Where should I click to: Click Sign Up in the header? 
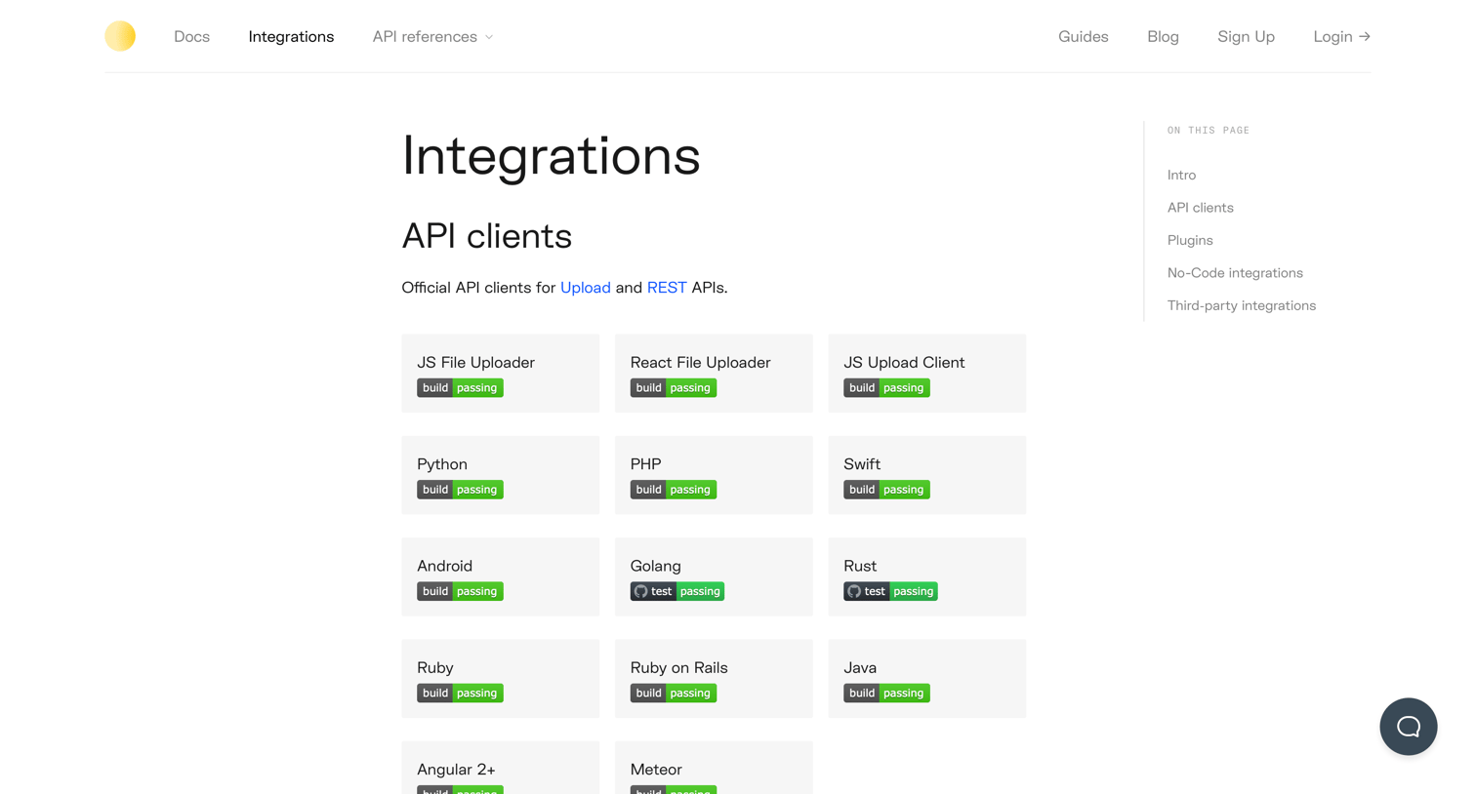[1246, 37]
